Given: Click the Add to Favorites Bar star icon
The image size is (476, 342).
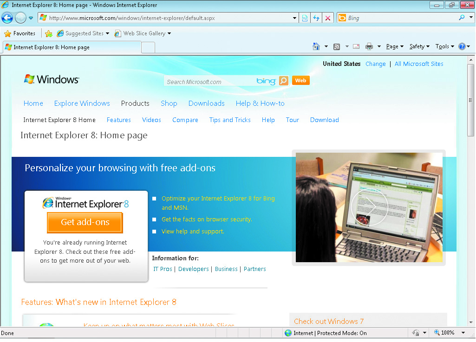Looking at the screenshot, I should [x=49, y=33].
